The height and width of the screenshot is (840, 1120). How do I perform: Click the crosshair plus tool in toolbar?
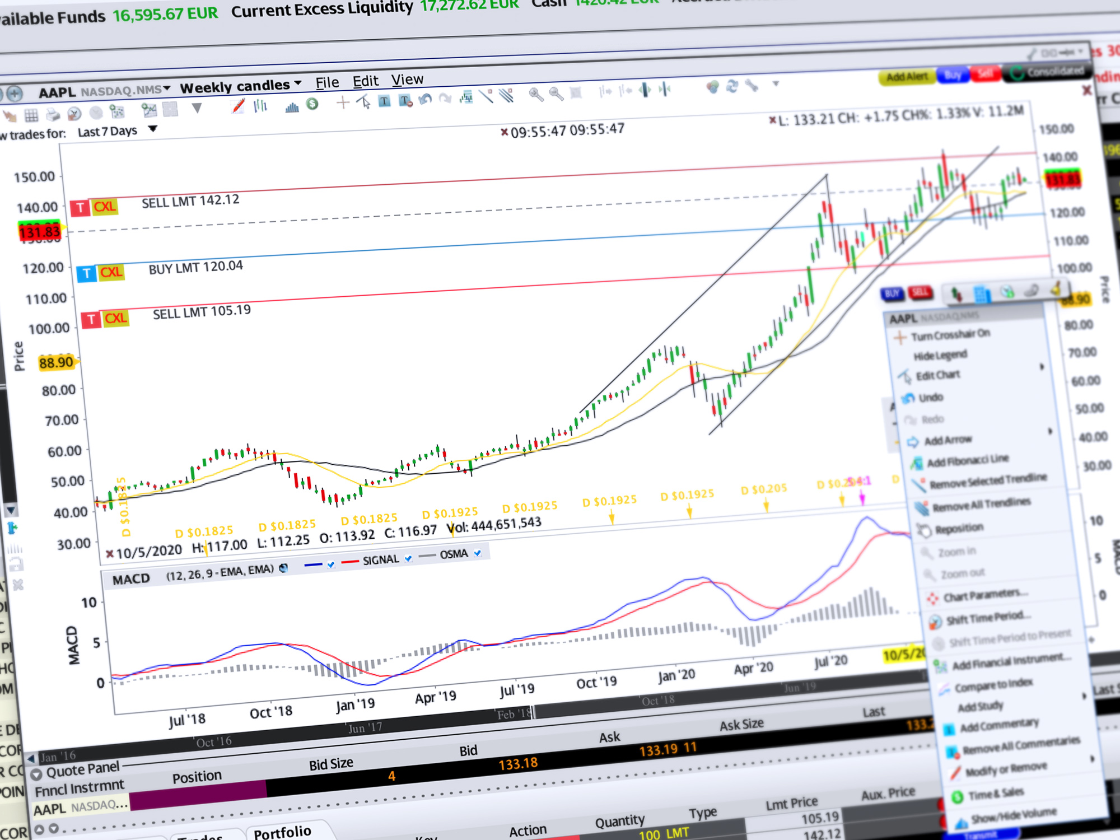(x=343, y=102)
